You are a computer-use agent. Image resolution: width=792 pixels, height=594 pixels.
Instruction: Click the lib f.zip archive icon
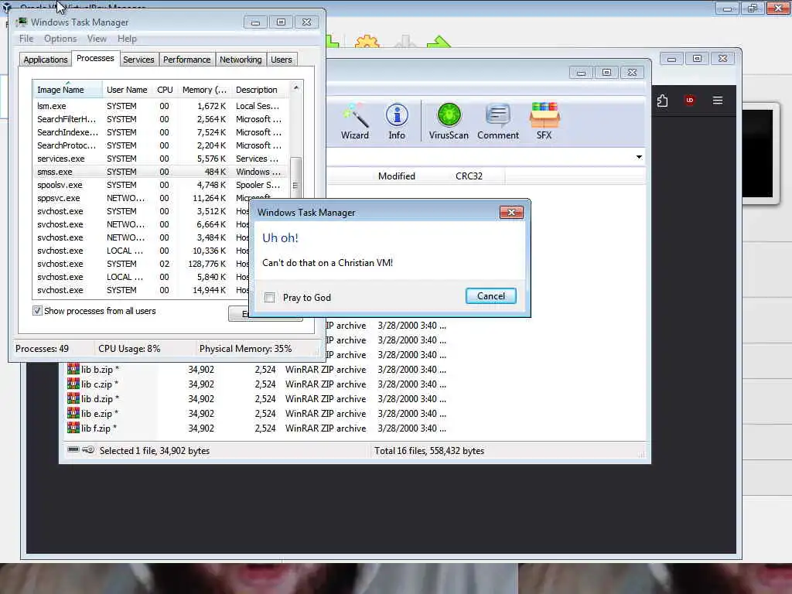(73, 428)
